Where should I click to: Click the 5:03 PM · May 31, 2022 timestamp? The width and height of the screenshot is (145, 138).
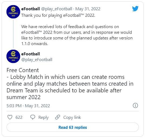point(28,106)
